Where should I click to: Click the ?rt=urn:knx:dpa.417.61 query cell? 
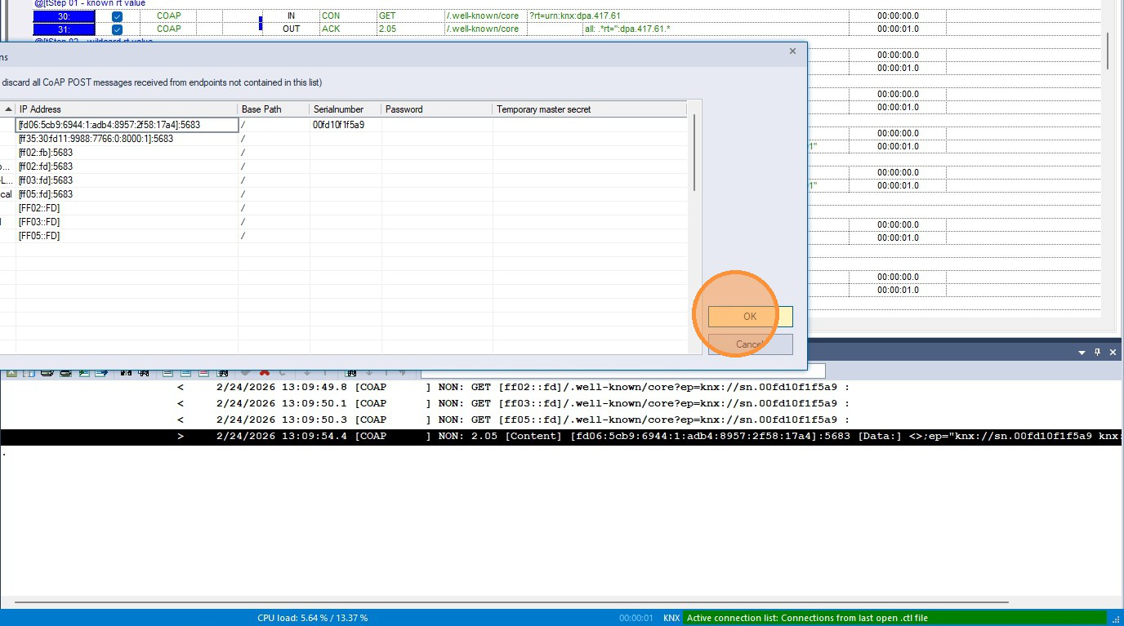(x=574, y=16)
